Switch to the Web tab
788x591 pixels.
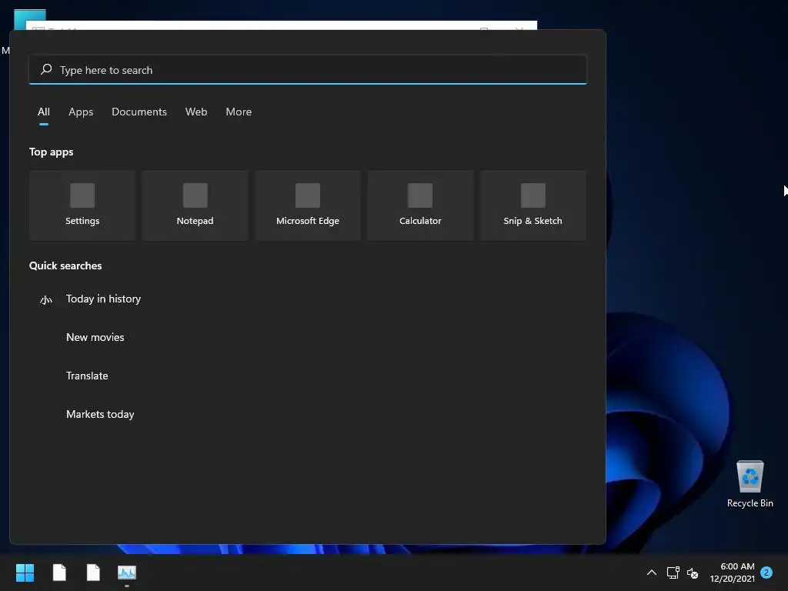196,112
